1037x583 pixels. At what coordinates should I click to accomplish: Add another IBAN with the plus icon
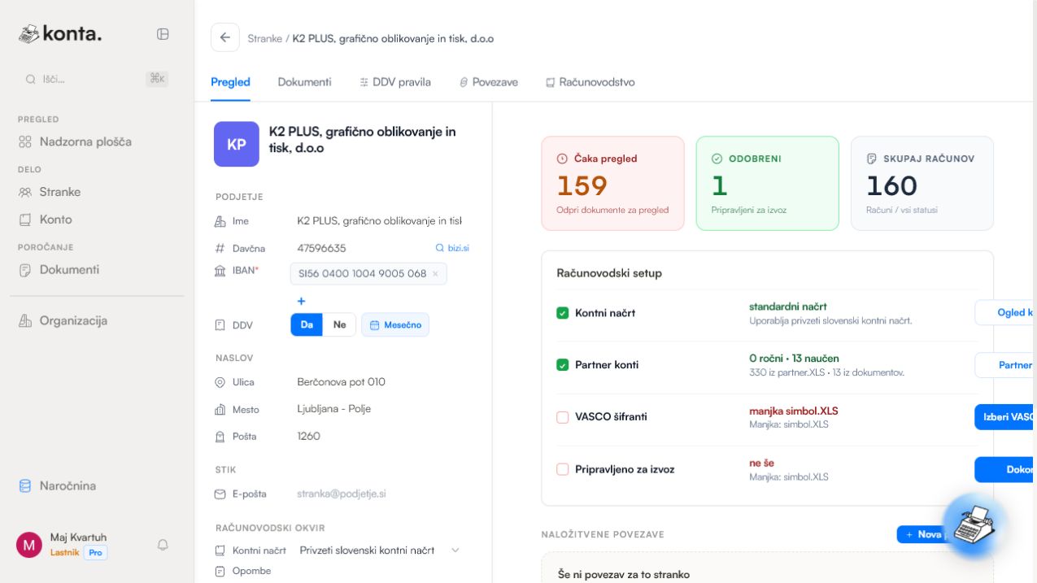point(301,301)
